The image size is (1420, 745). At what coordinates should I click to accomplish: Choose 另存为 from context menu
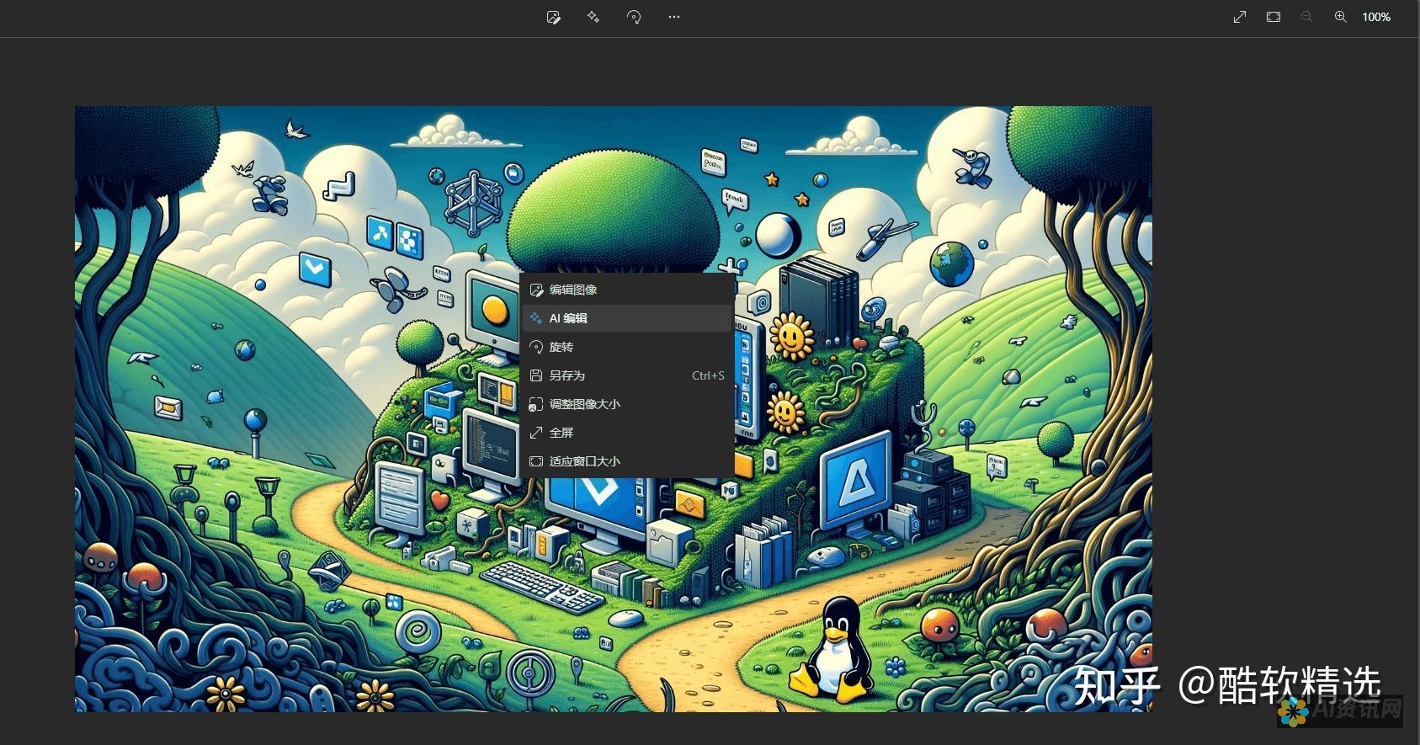pyautogui.click(x=627, y=375)
